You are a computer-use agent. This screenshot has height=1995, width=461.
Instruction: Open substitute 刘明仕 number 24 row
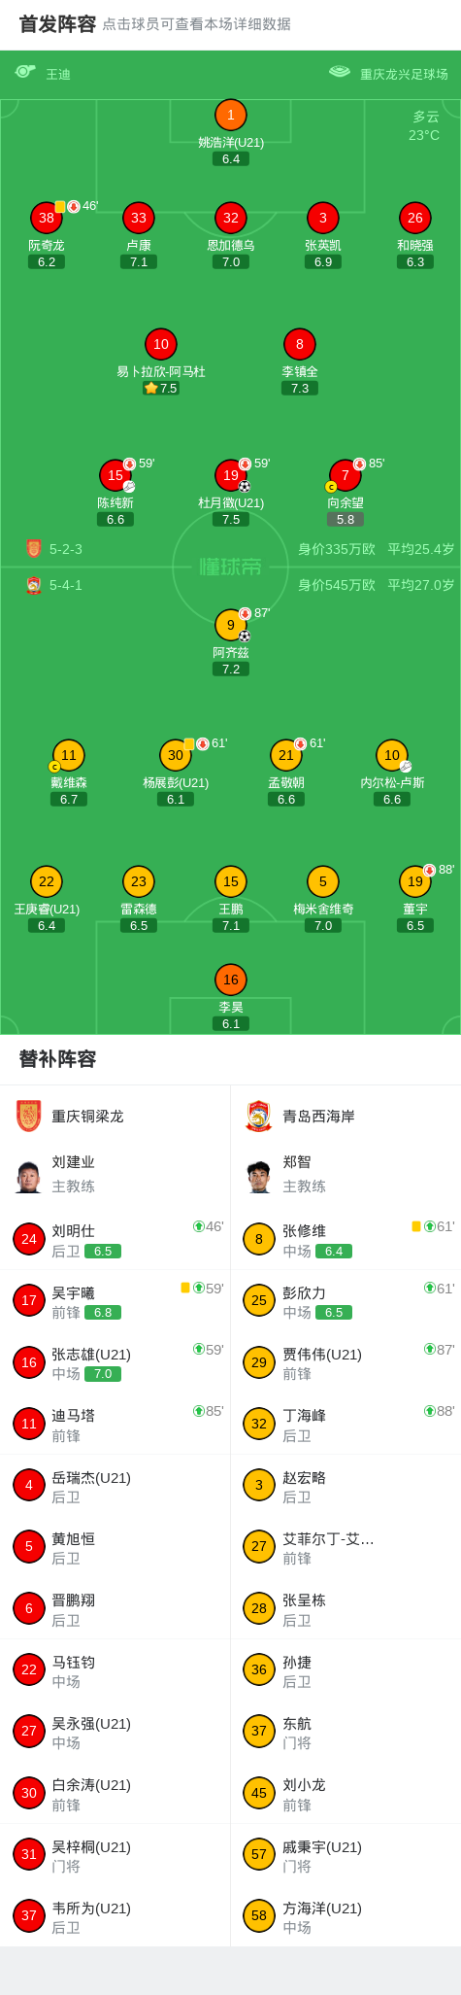(x=115, y=1239)
